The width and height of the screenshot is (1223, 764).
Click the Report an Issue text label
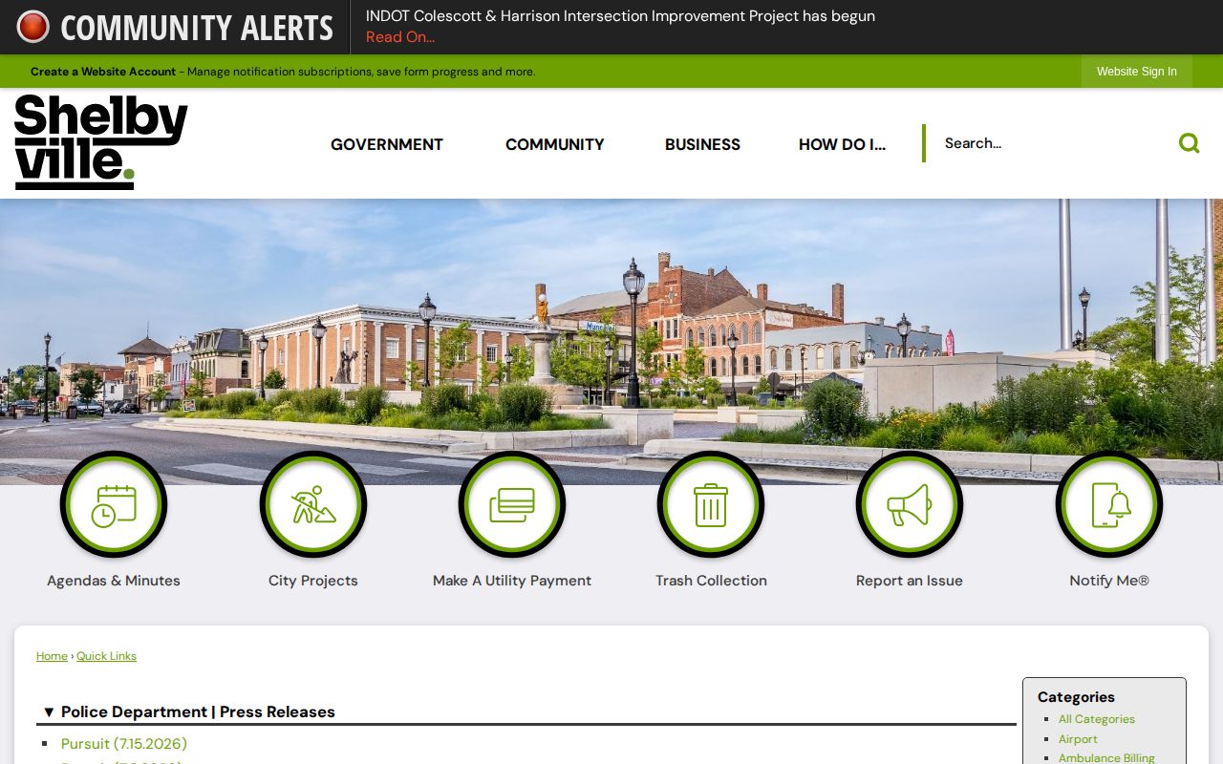(910, 581)
